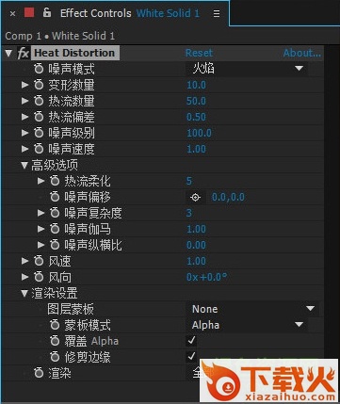Click the About... link
The width and height of the screenshot is (340, 404).
tap(302, 53)
